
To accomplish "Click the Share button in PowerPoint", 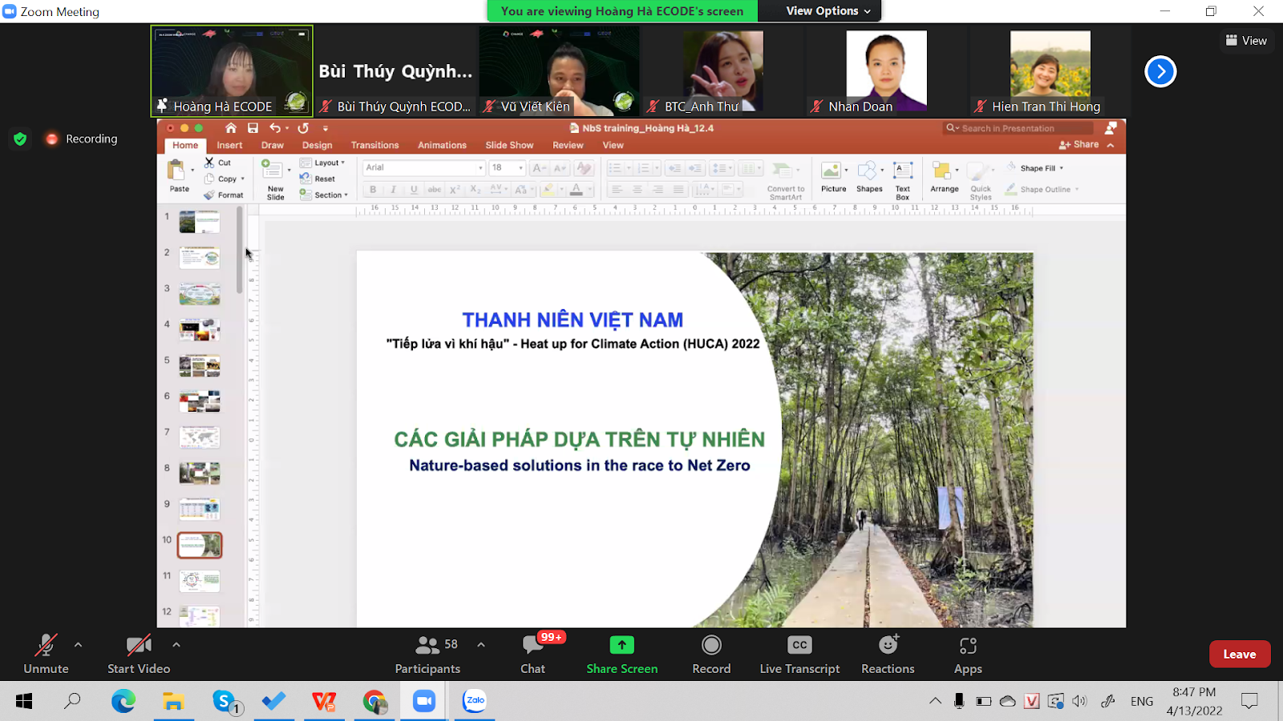I will pyautogui.click(x=1079, y=144).
